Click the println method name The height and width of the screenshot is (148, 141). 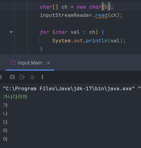pos(96,41)
